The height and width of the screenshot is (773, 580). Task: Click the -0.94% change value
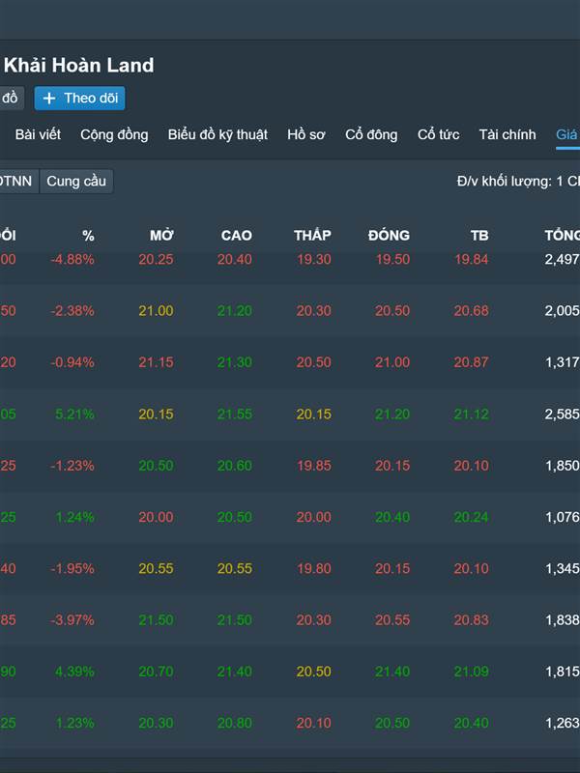[x=72, y=362]
